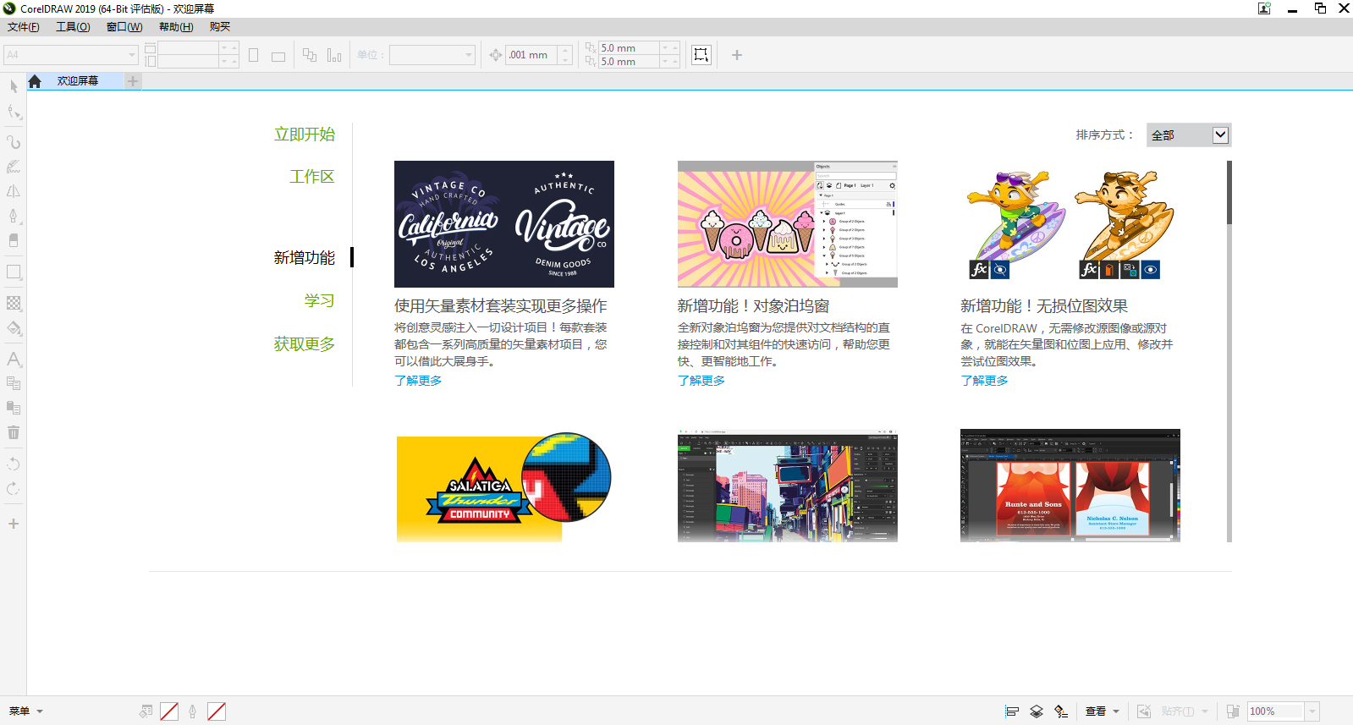Select the Shape edit tool

14,113
